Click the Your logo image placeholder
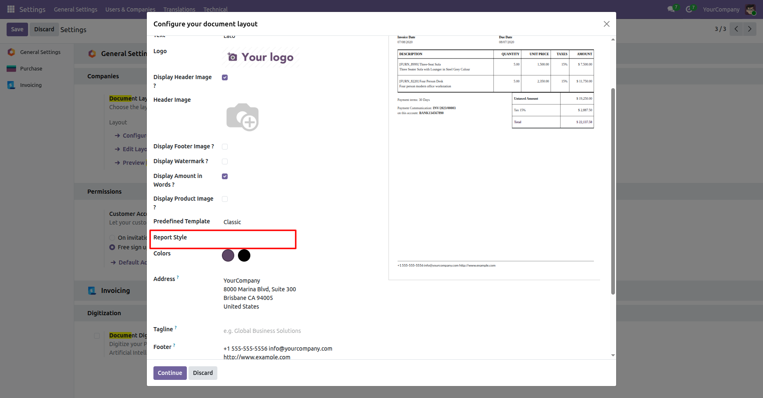The height and width of the screenshot is (398, 763). point(261,57)
